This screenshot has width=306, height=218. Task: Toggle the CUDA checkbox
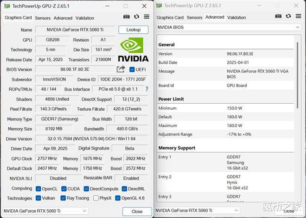point(64,189)
